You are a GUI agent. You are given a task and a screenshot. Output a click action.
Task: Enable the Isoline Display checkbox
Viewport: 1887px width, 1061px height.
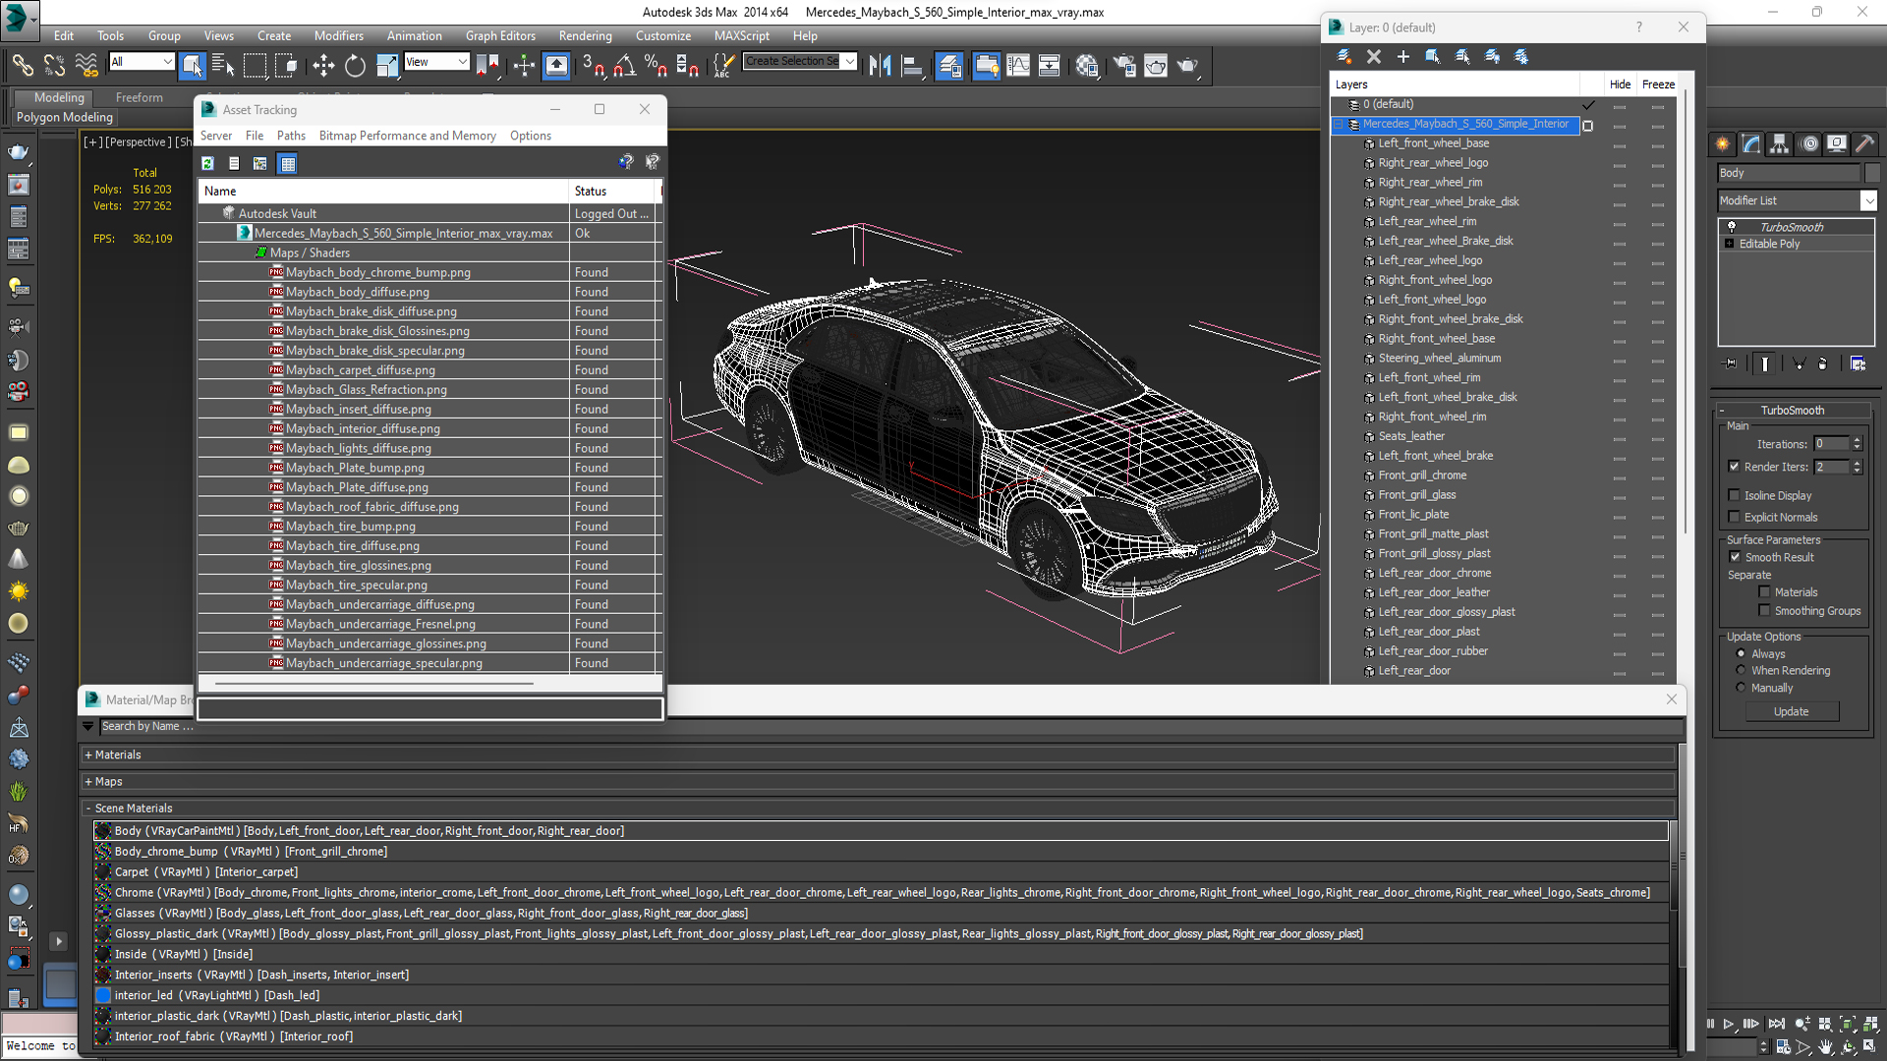[1735, 495]
